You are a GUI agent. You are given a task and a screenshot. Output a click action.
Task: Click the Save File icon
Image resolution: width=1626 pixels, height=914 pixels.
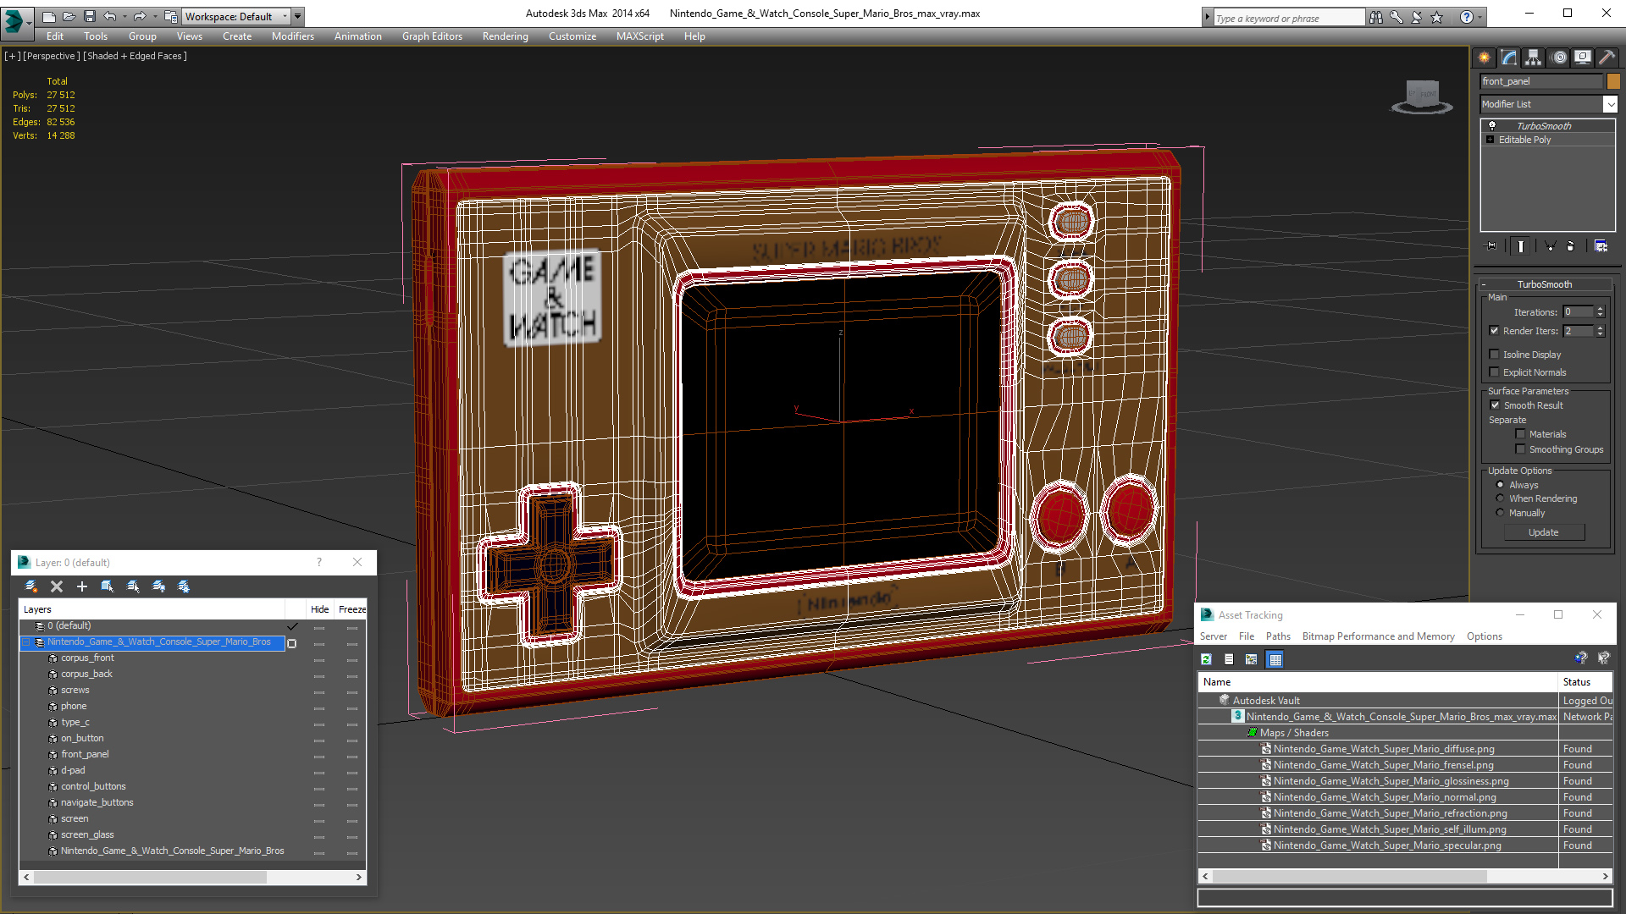tap(89, 16)
